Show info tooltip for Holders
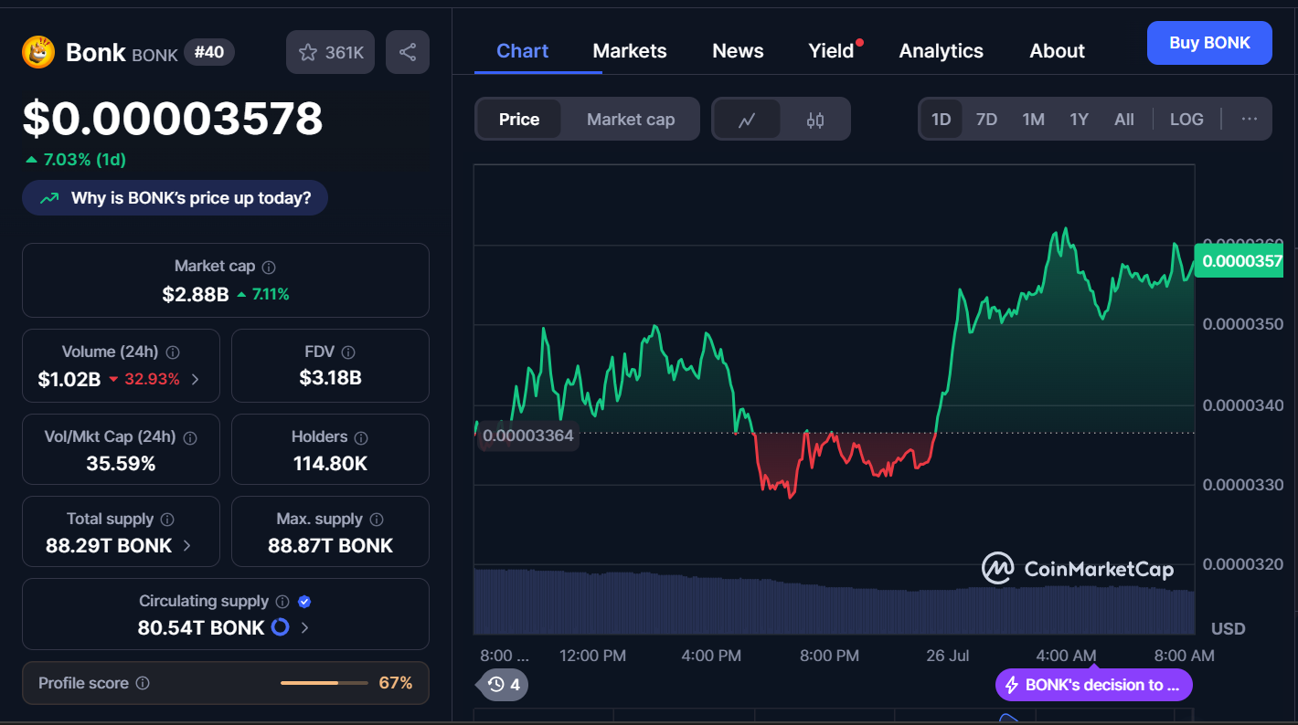The image size is (1298, 725). (361, 438)
